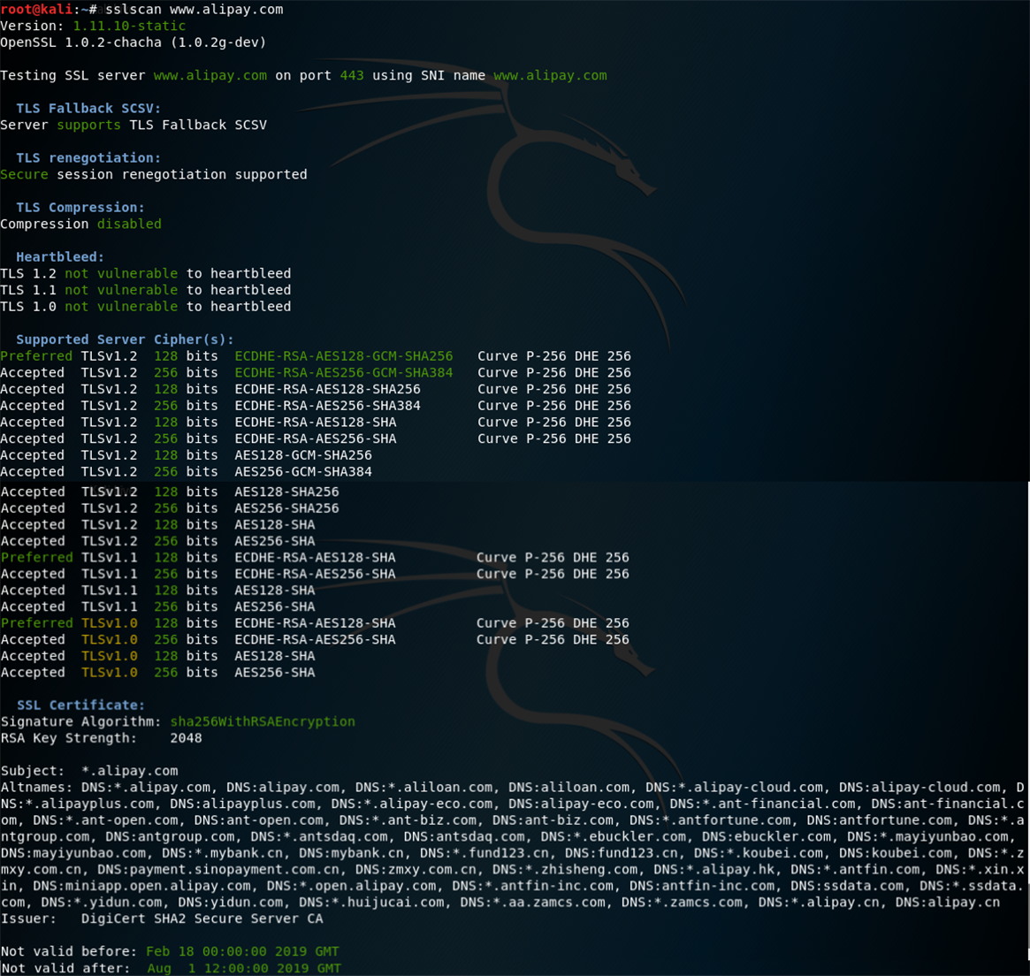Screen dimensions: 1030x976
Task: Click 'DNS:*.aliloan.com' in Altnames
Action: (x=423, y=788)
